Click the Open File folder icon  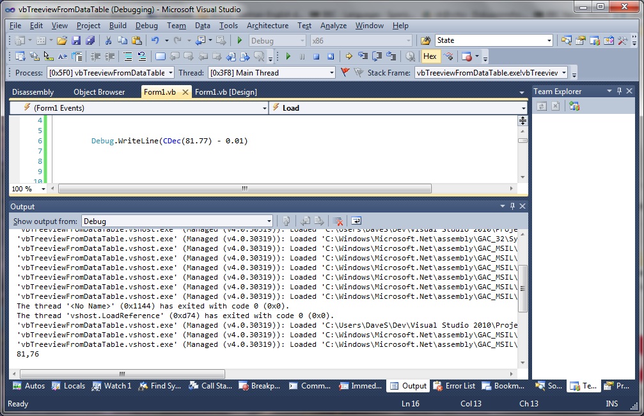click(62, 40)
